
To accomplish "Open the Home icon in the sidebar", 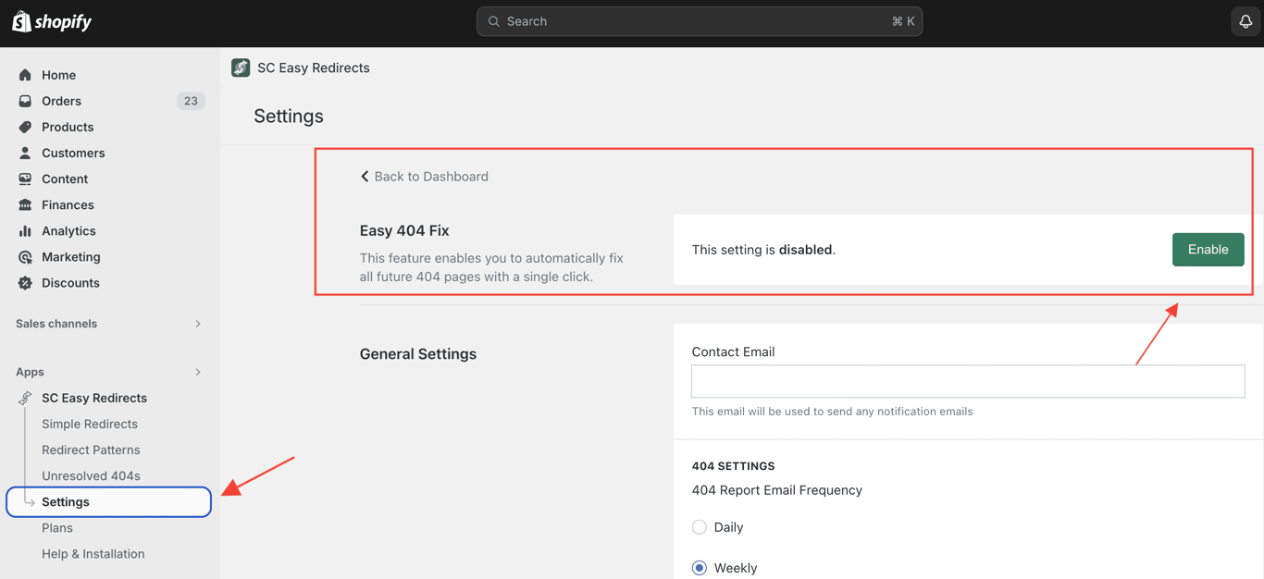I will pyautogui.click(x=26, y=75).
